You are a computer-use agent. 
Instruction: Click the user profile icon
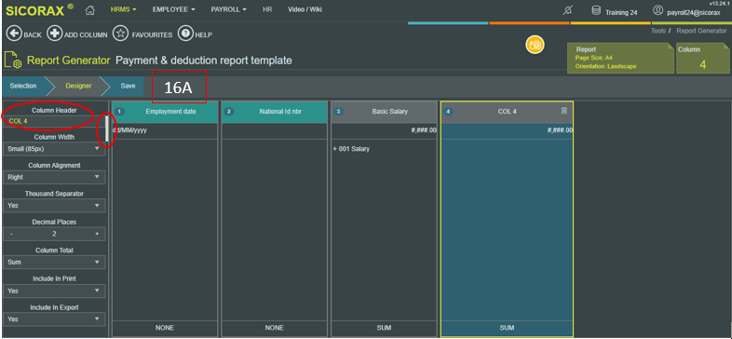click(x=658, y=10)
